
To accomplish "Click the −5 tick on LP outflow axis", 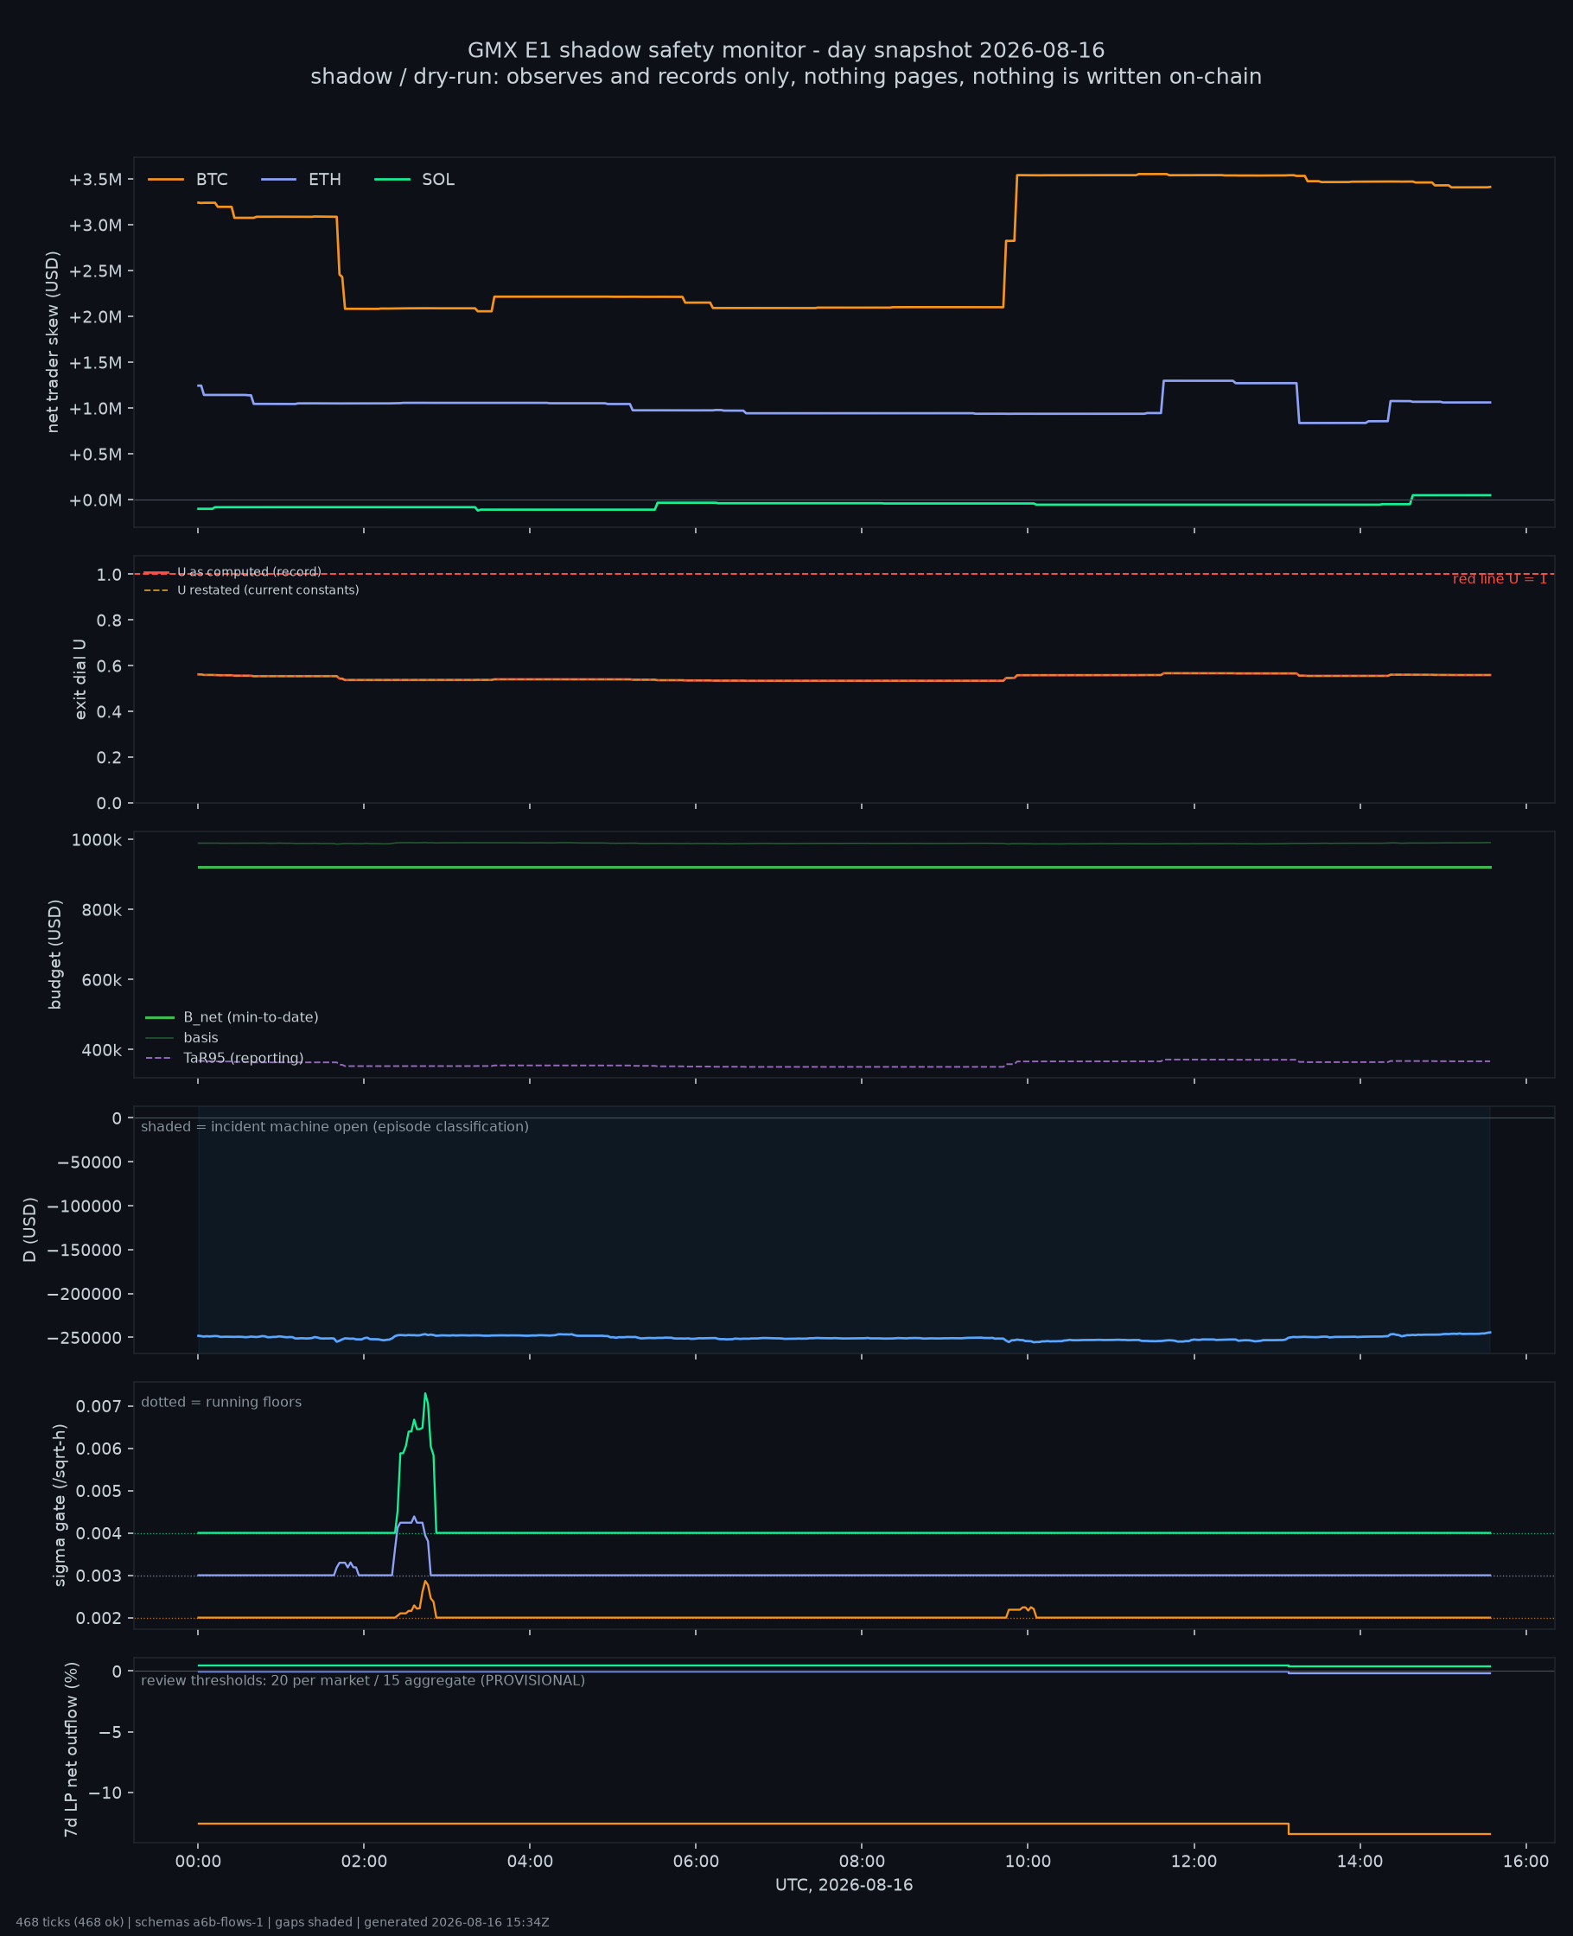I will point(111,1733).
